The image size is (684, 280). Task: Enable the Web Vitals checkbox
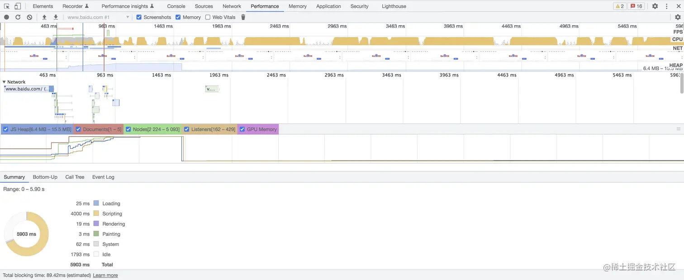coord(208,17)
